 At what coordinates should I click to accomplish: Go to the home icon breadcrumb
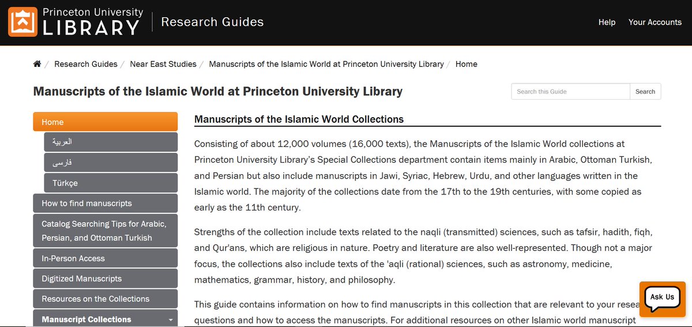37,64
